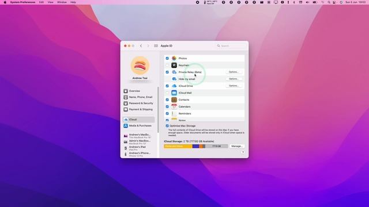Screen dimensions: 369x207
Task: Click the Andrew Tsai name text
Action: point(140,78)
